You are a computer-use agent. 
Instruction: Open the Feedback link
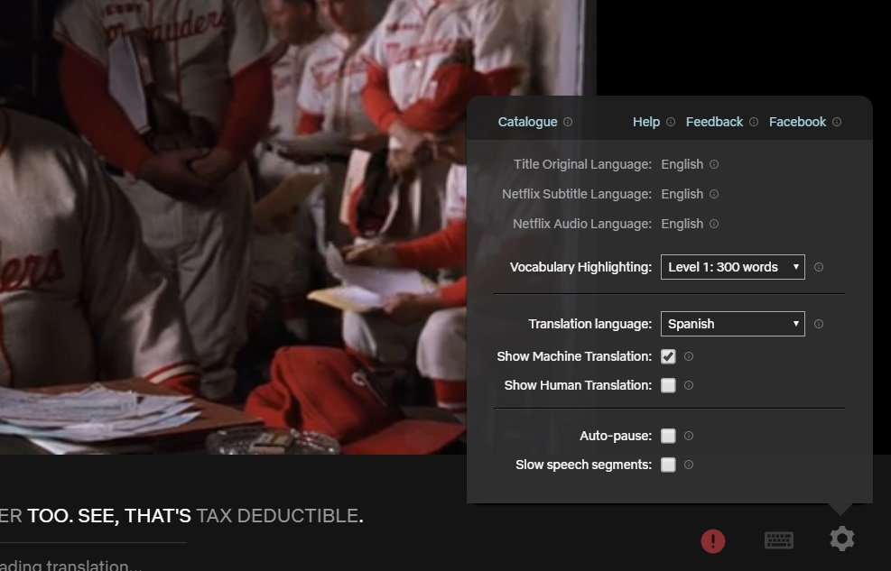[x=714, y=122]
